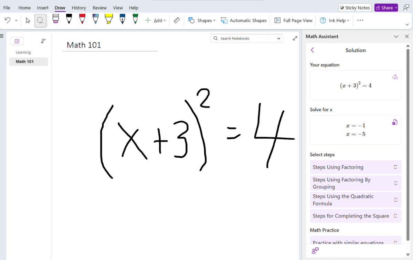Open the Help tab
This screenshot has height=260, width=413.
134,8
